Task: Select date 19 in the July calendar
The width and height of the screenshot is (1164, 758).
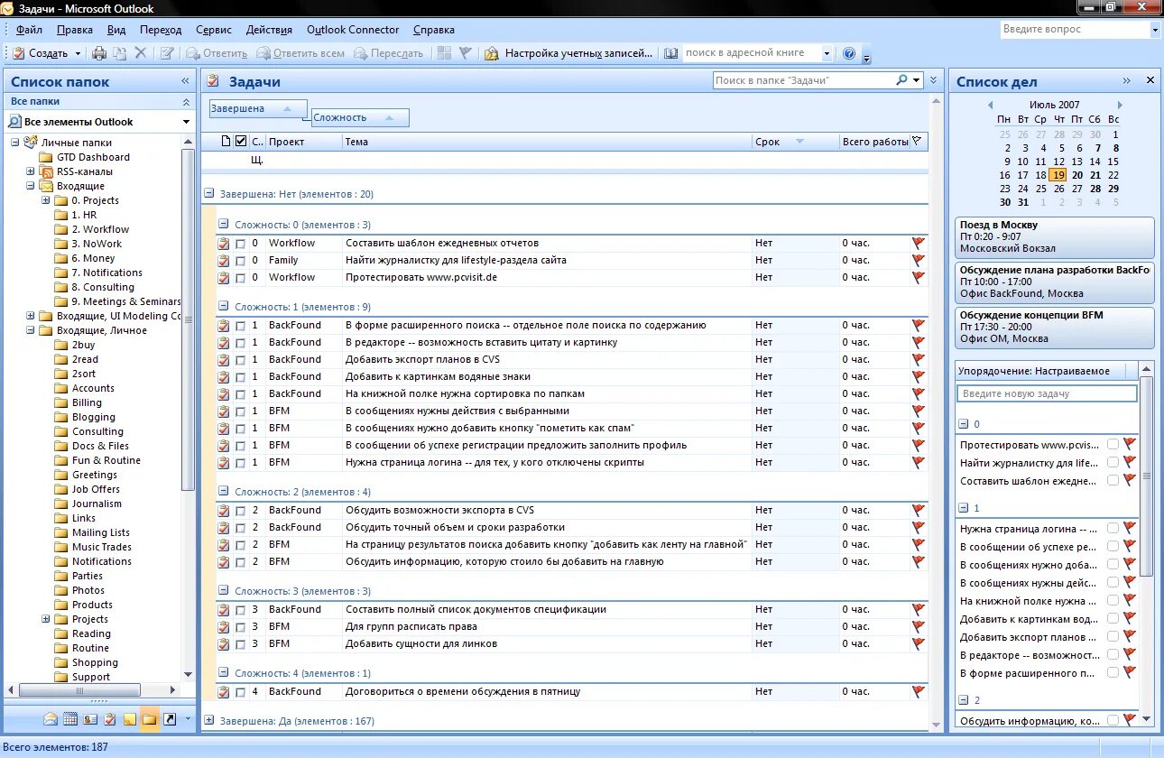Action: [x=1058, y=175]
